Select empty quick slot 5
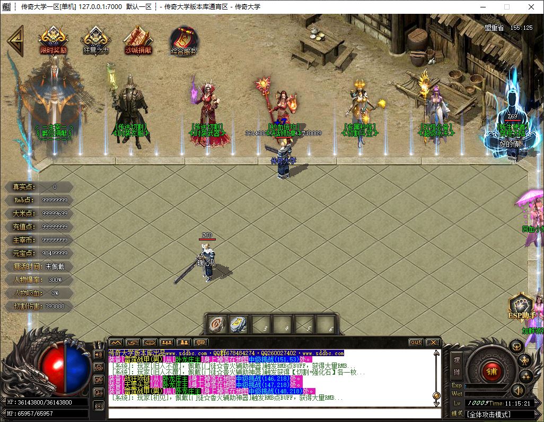544x422 pixels. (x=304, y=324)
